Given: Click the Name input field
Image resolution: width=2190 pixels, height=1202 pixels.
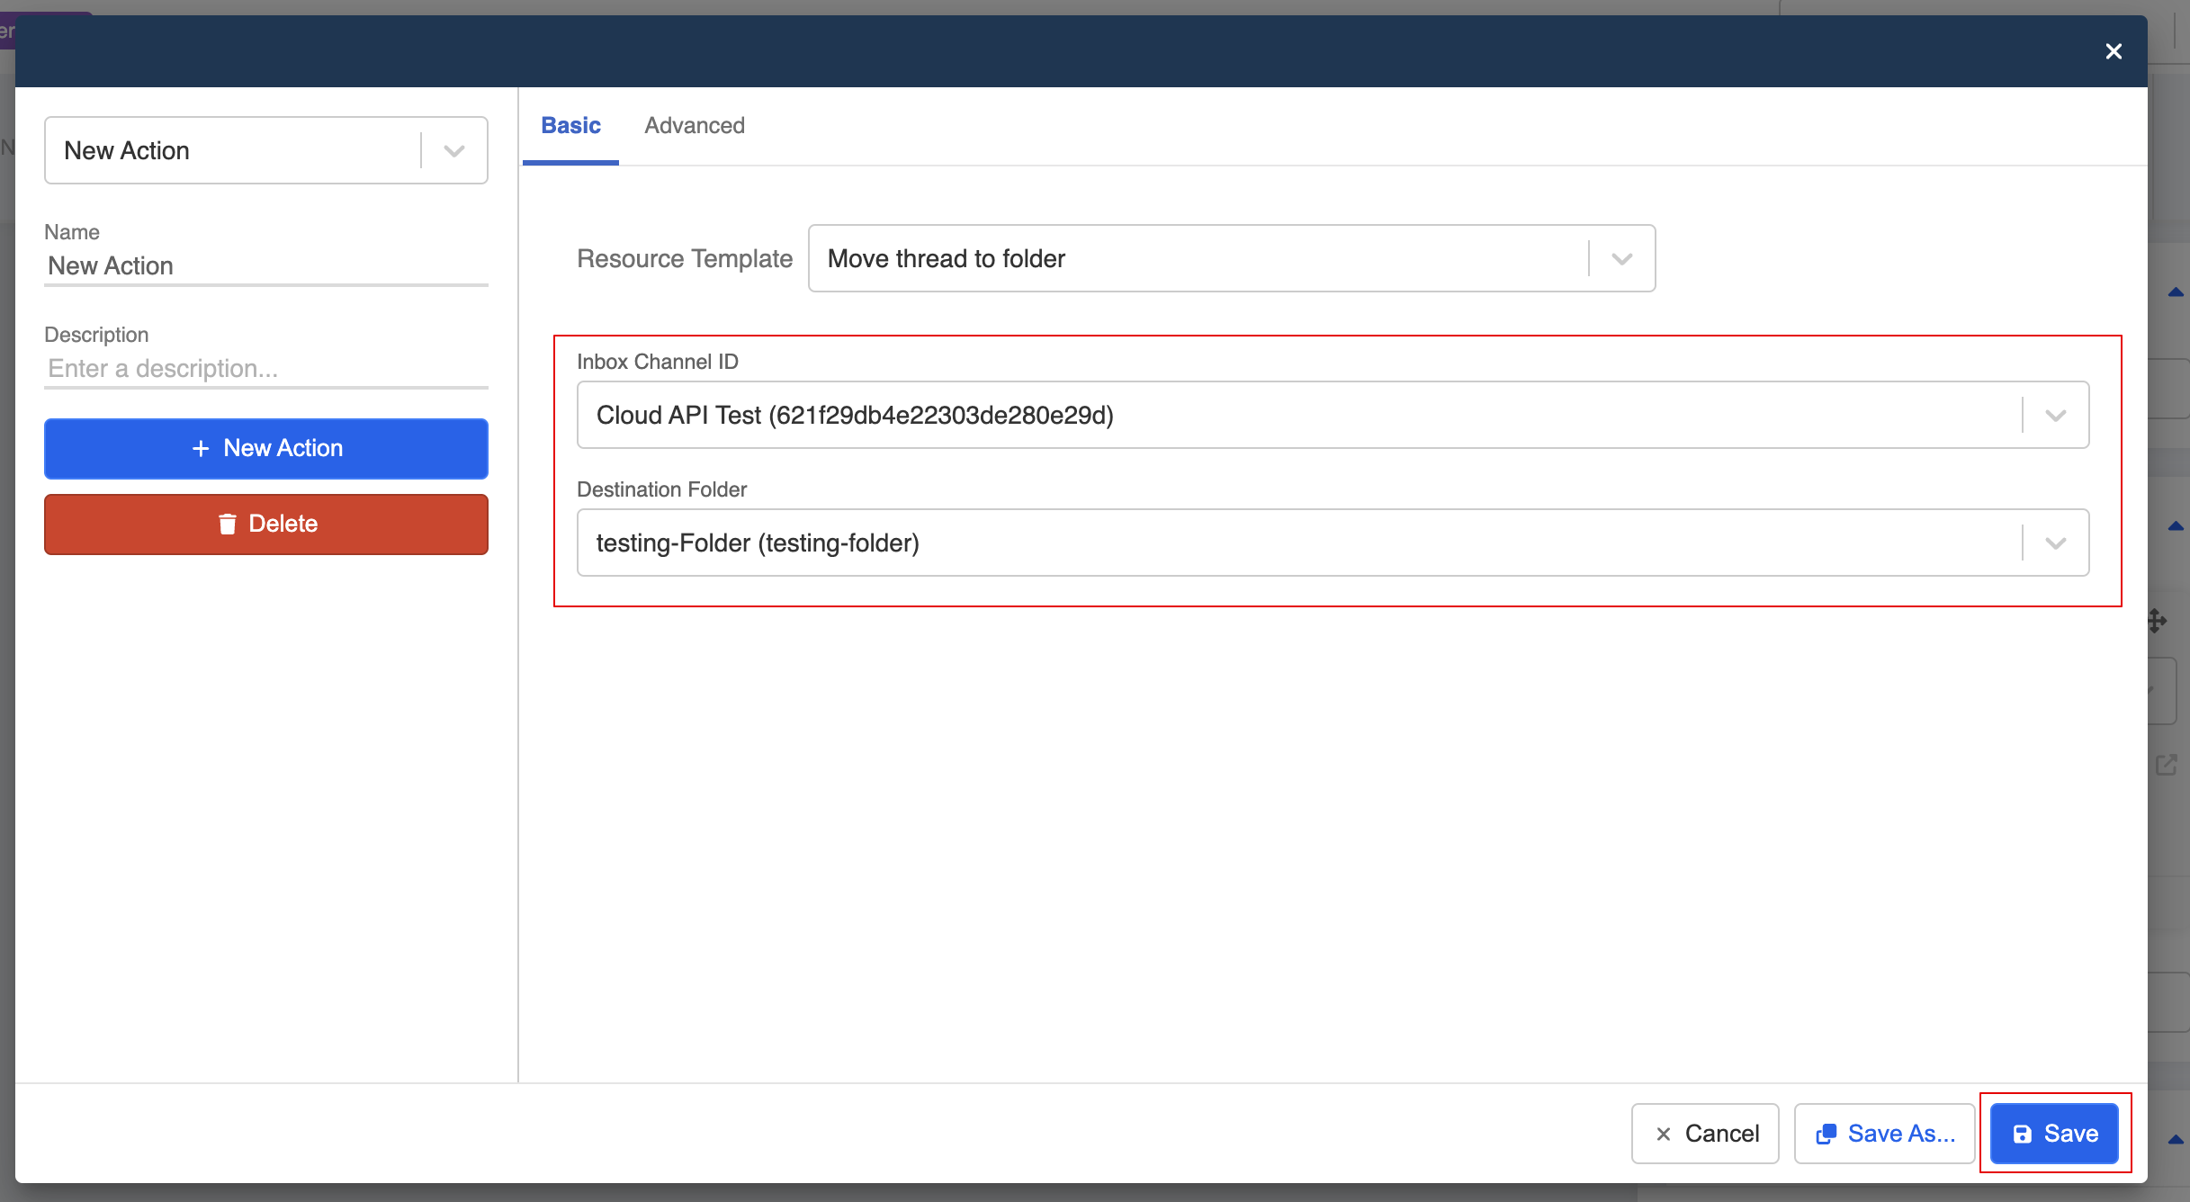Looking at the screenshot, I should coord(265,266).
